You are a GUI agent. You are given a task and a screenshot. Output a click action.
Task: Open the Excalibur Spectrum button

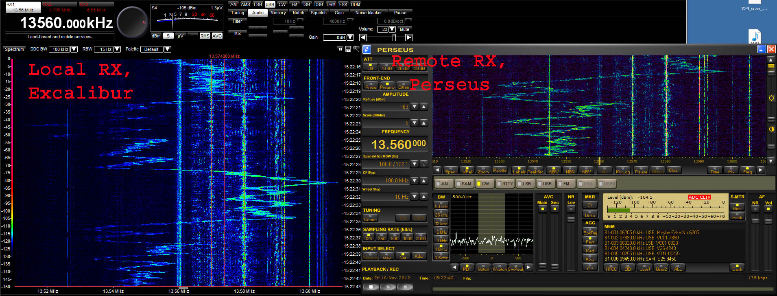14,49
